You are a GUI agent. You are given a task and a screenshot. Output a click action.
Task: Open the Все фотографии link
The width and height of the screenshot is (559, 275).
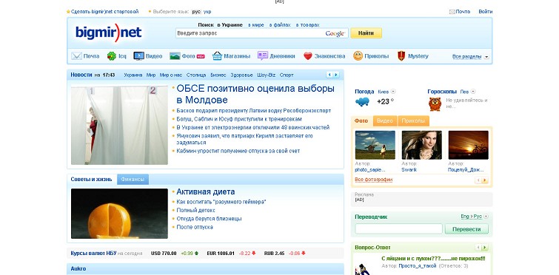[374, 180]
